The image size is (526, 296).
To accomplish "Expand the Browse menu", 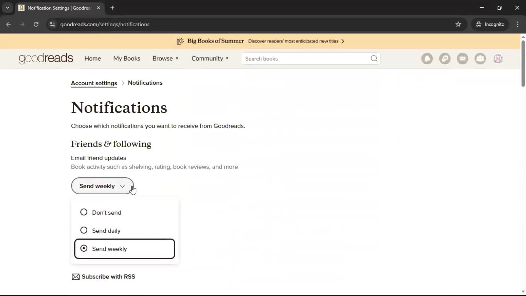I will (x=165, y=58).
